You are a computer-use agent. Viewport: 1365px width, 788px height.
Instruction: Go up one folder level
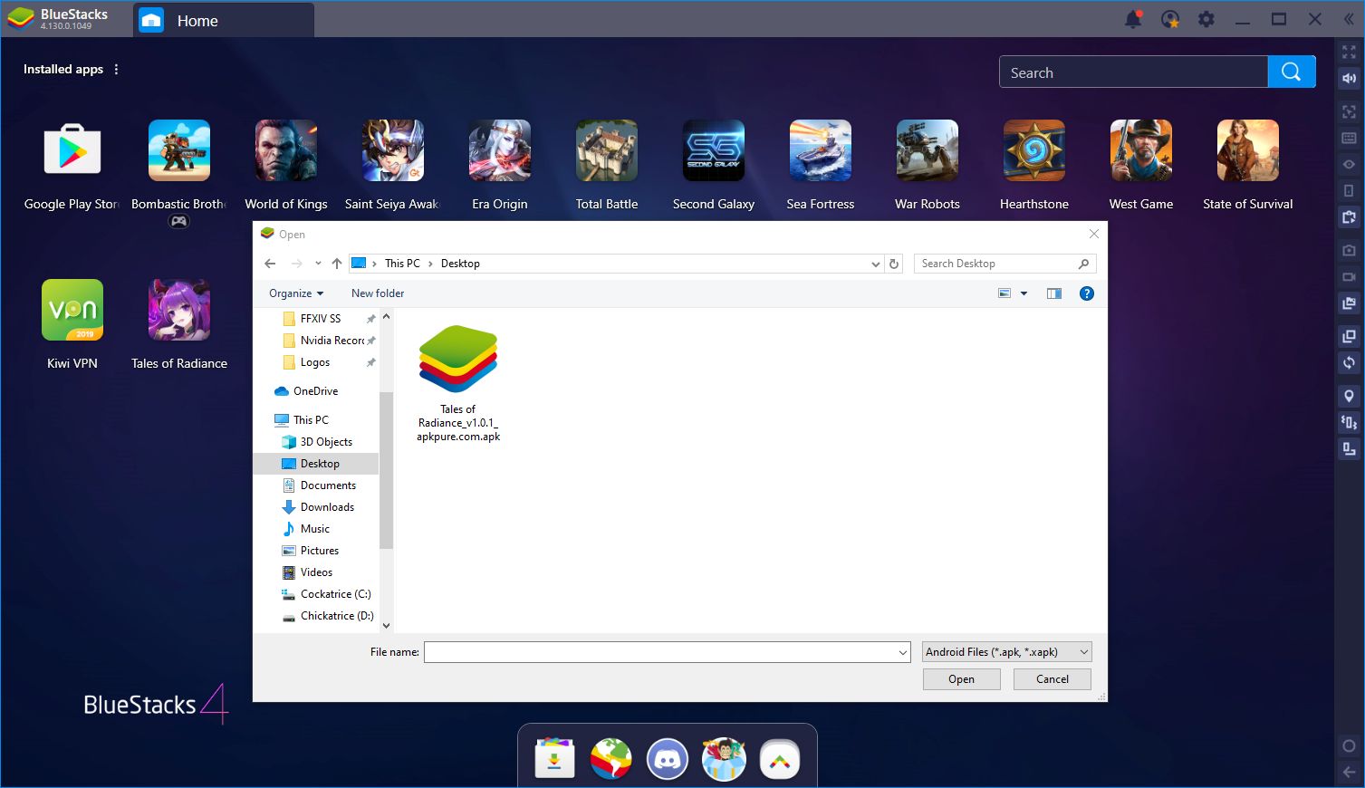coord(337,264)
